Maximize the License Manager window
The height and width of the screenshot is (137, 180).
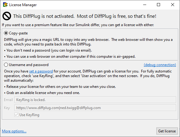(x=158, y=5)
